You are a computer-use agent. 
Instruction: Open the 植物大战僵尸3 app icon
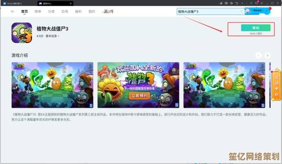coord(22,33)
